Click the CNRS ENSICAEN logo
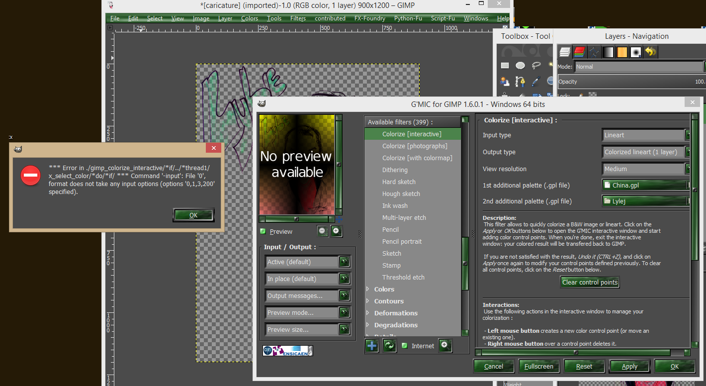 pyautogui.click(x=288, y=351)
